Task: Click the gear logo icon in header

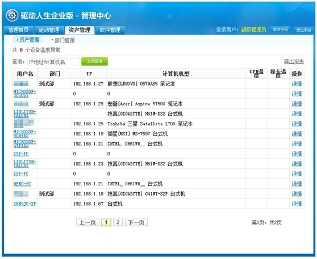Action: 12,15
